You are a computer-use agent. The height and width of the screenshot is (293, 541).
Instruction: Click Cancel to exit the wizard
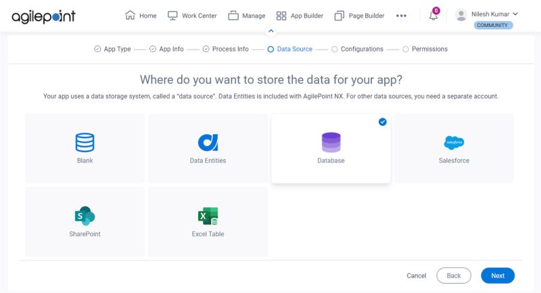click(x=416, y=275)
